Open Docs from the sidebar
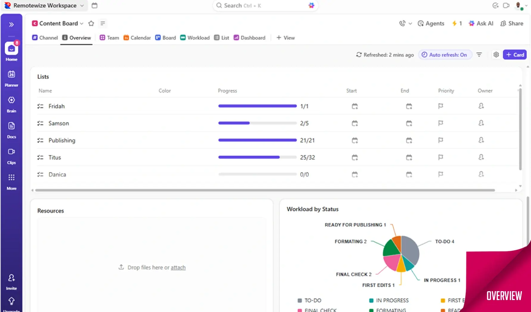Image resolution: width=531 pixels, height=312 pixels. point(11,126)
